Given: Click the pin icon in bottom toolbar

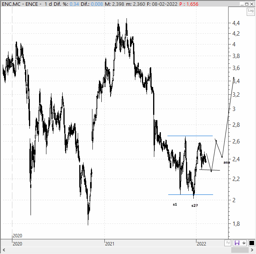Looking at the screenshot, I should click(244, 243).
